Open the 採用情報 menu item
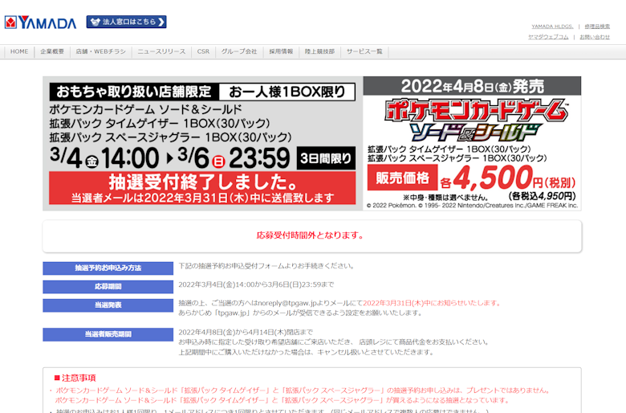Viewport: 626px width, 413px height. pyautogui.click(x=281, y=51)
